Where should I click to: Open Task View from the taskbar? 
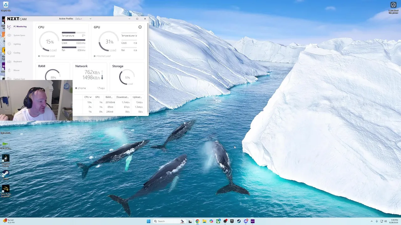coord(190,221)
